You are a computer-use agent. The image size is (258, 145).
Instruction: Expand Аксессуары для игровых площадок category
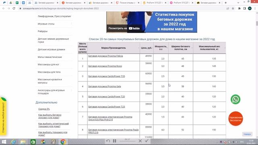(x=72, y=90)
